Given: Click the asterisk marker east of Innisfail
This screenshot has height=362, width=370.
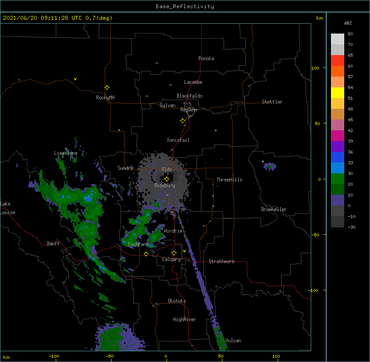Looking at the screenshot, I should point(215,131).
